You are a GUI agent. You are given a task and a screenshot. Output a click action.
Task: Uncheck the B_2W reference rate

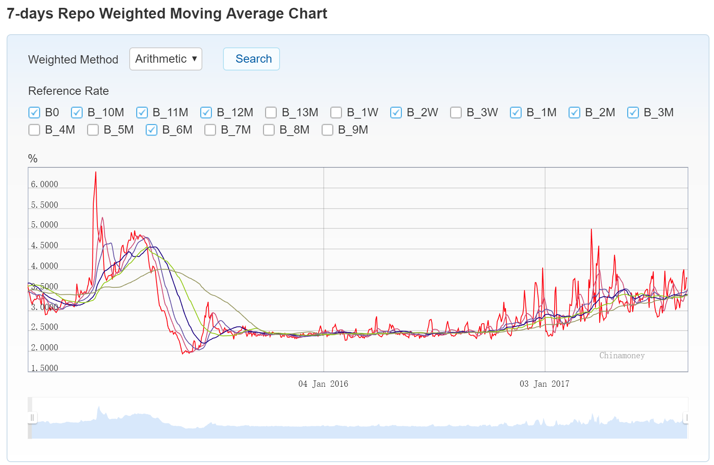pos(396,113)
